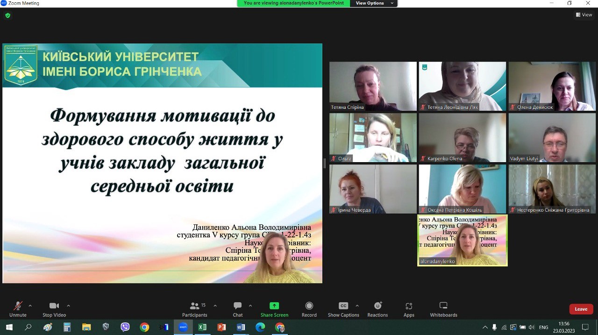The height and width of the screenshot is (335, 598).
Task: Leave the meeting
Action: tap(581, 309)
